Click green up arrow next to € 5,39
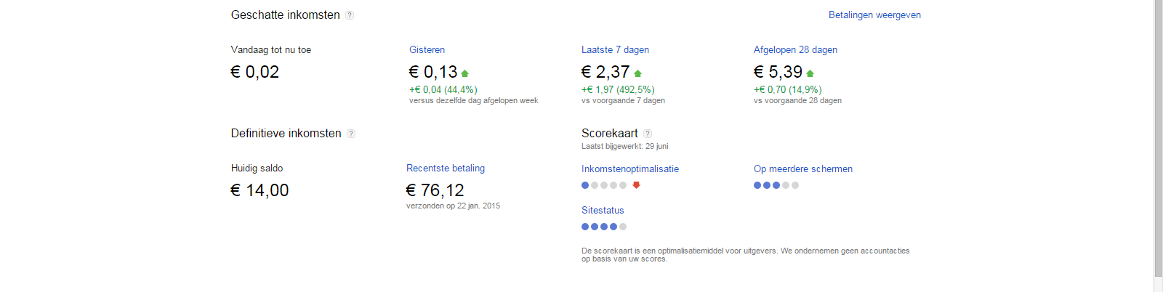Screen dimensions: 1163x292 810,73
